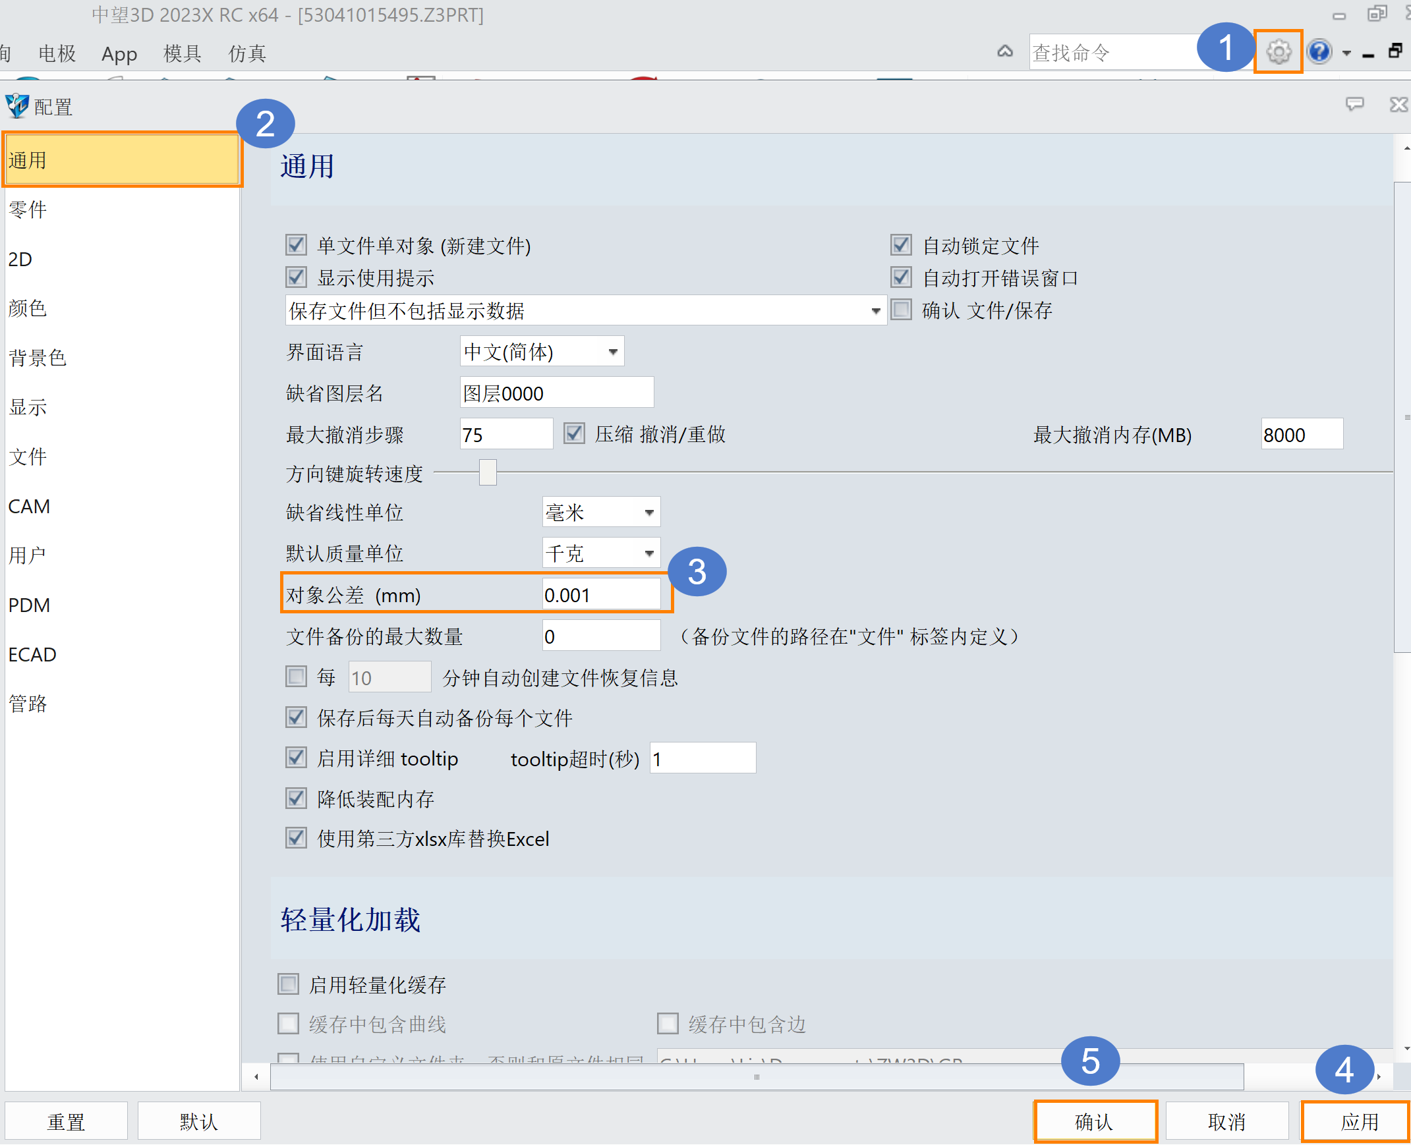
Task: Click the vertical scrollbar thumb
Action: tap(1404, 417)
